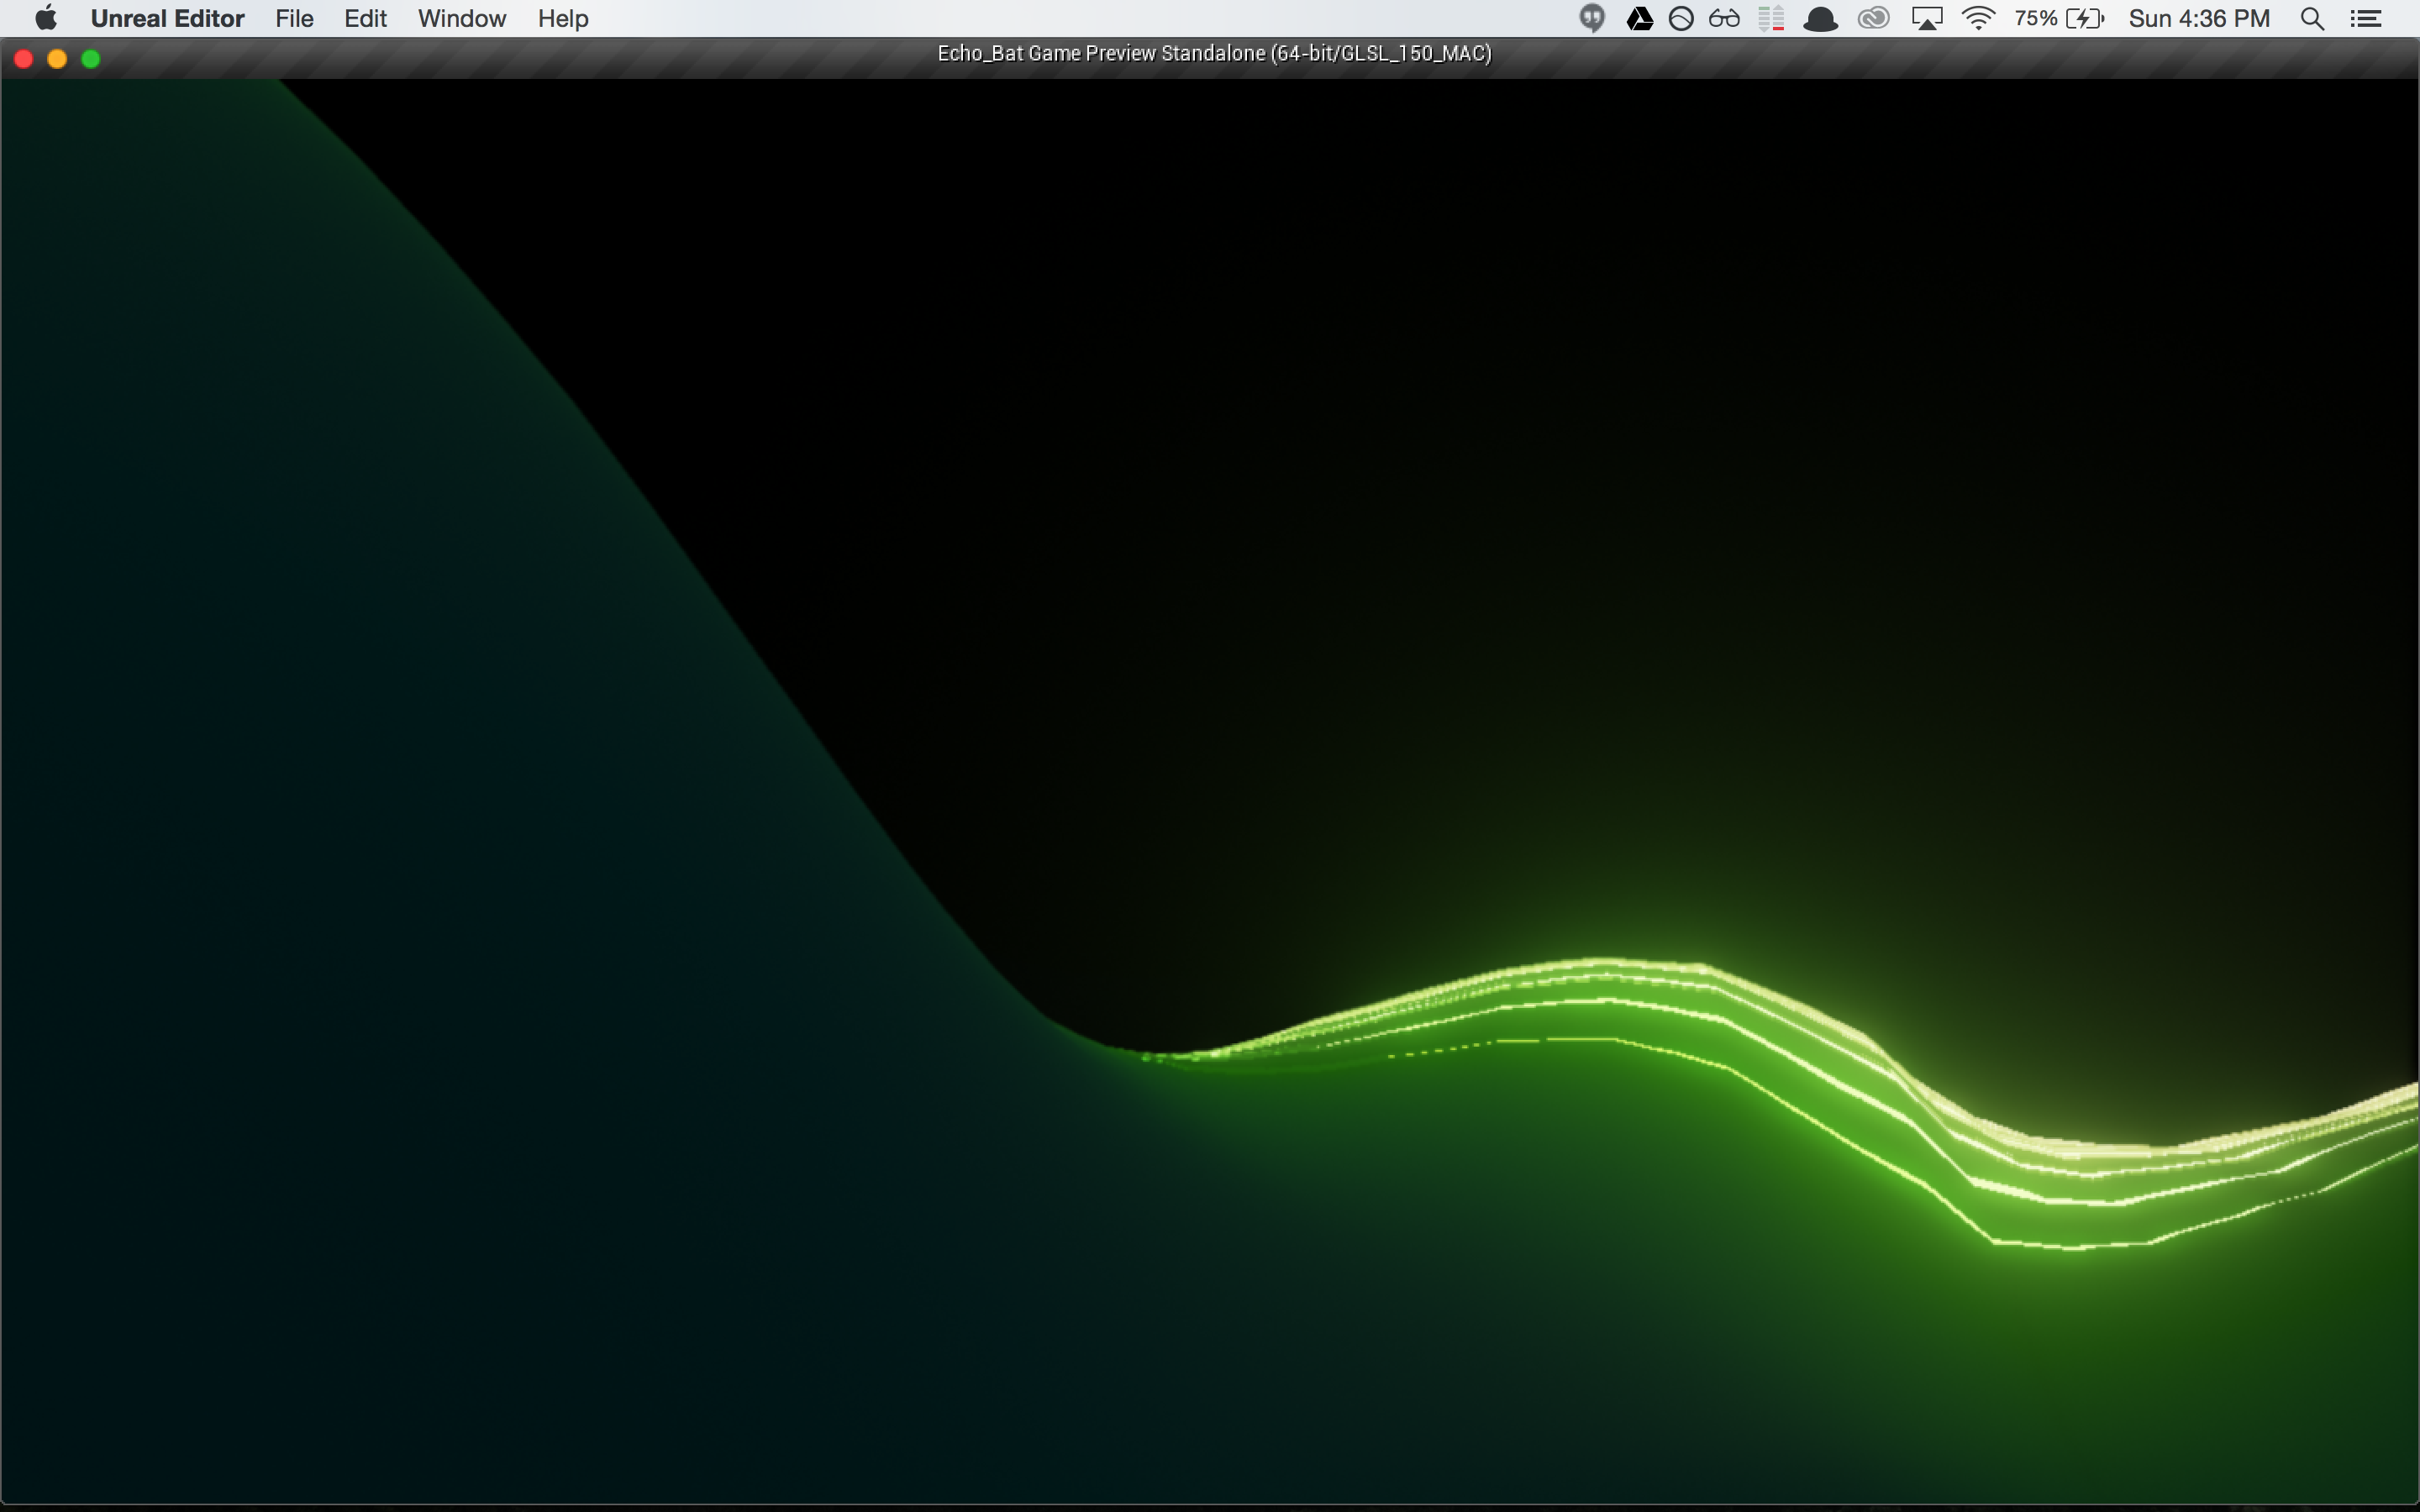Image resolution: width=2420 pixels, height=1512 pixels.
Task: Click the circular icon next to Google Drive
Action: click(1681, 18)
